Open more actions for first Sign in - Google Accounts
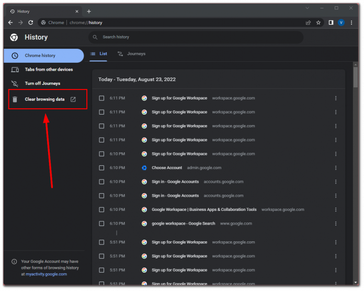Viewport: 364px width, 291px height. click(x=336, y=182)
